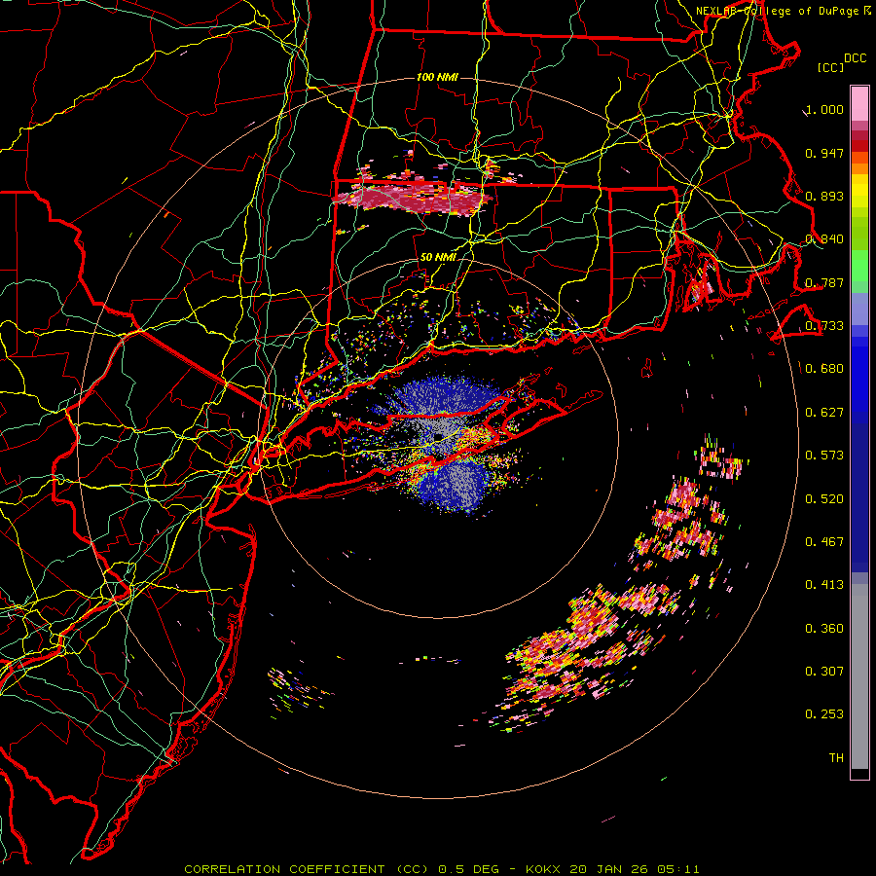Click the 1.000 scale value
The width and height of the screenshot is (876, 876).
824,109
